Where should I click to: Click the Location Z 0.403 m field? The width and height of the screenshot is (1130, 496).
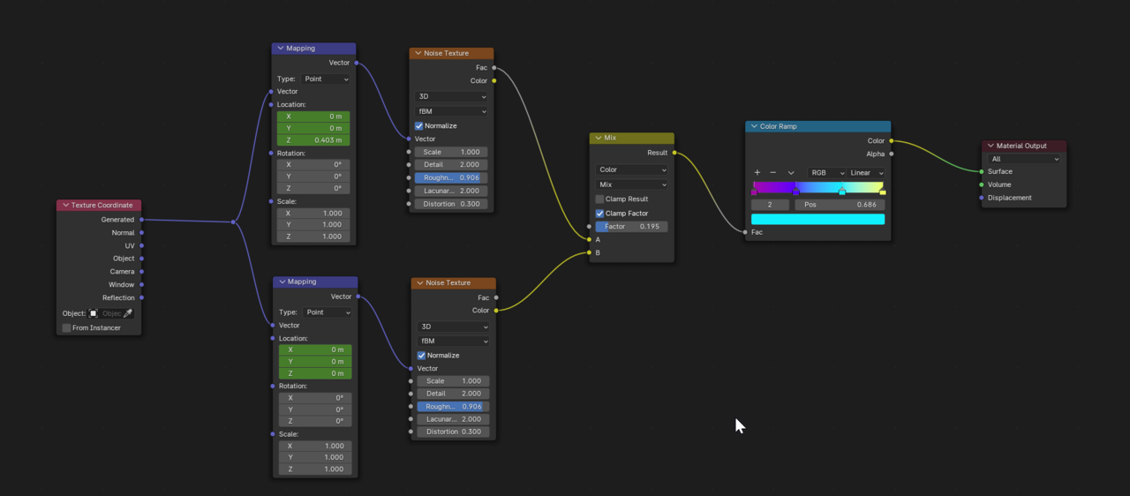tap(313, 140)
